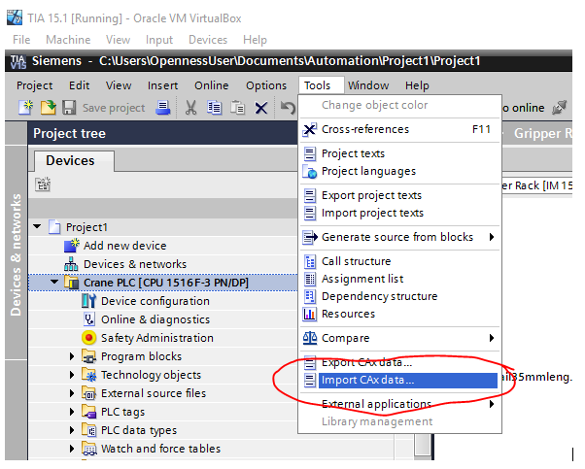
Task: Choose Project texts in Tools menu
Action: point(399,153)
